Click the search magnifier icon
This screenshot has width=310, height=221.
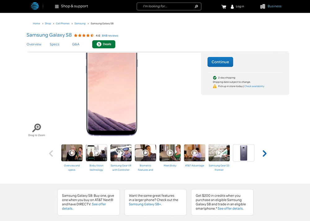click(196, 6)
